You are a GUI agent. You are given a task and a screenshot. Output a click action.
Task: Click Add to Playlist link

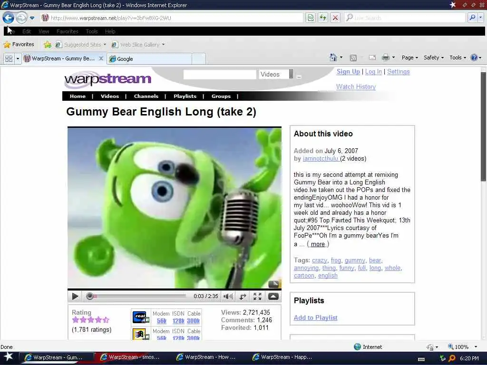pyautogui.click(x=316, y=317)
